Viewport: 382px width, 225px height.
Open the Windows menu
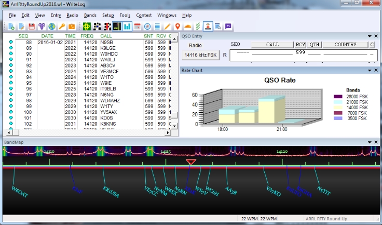pyautogui.click(x=167, y=15)
